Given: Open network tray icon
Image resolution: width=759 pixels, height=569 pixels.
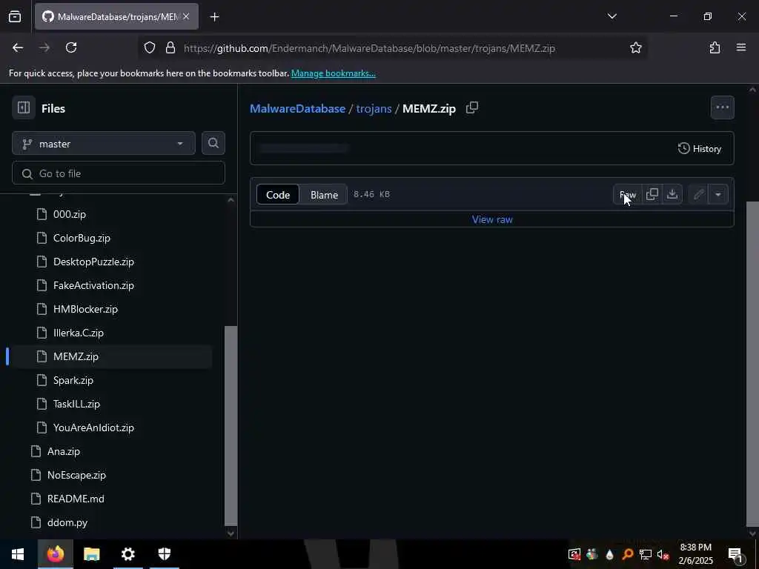Looking at the screenshot, I should (645, 554).
